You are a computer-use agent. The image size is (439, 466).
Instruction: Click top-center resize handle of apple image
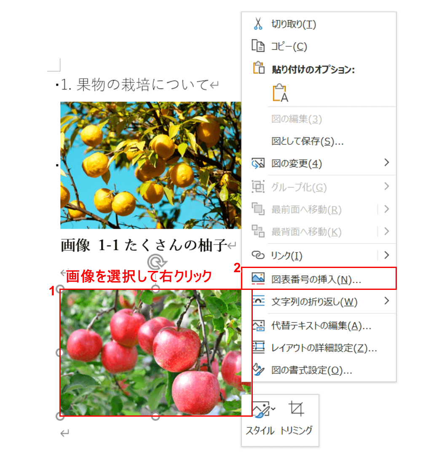(x=155, y=288)
